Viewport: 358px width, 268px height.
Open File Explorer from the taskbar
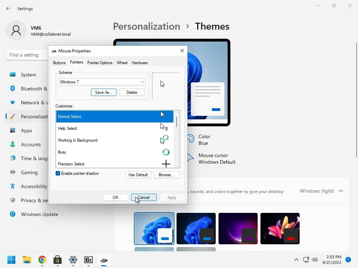[27, 260]
